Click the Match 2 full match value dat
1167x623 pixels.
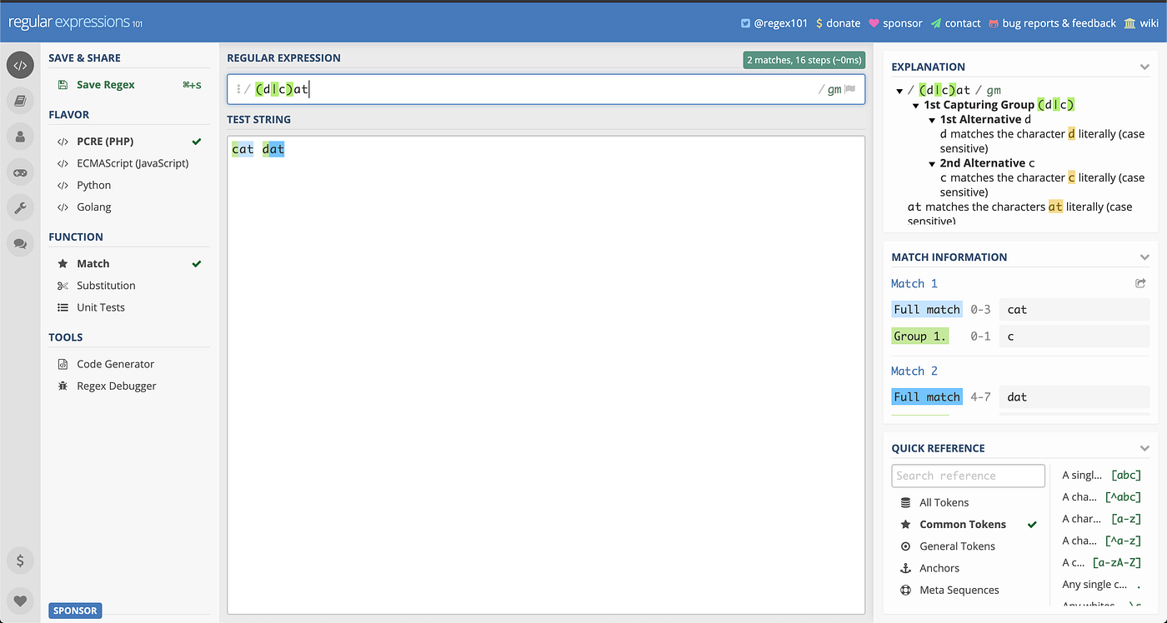(x=1074, y=397)
